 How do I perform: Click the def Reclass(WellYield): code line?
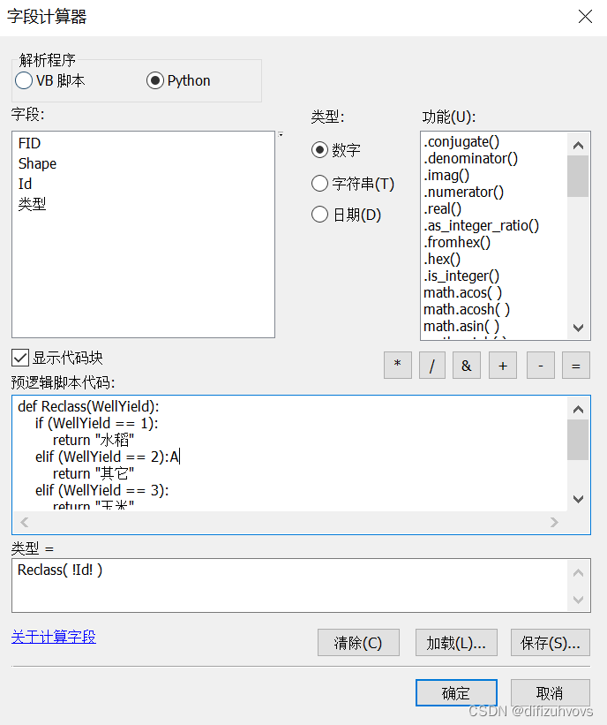pyautogui.click(x=88, y=406)
